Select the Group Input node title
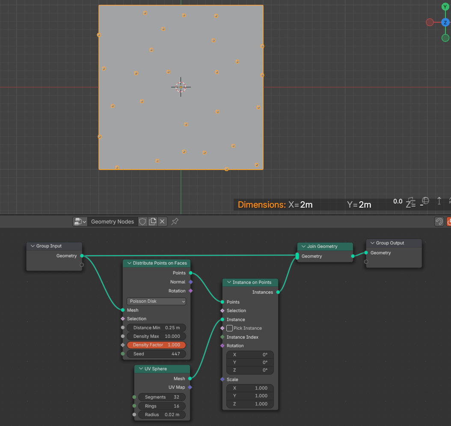The width and height of the screenshot is (451, 426). (49, 246)
